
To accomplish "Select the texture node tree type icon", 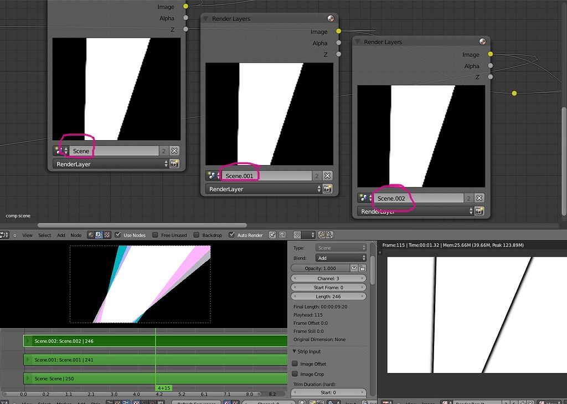I will click(x=107, y=235).
